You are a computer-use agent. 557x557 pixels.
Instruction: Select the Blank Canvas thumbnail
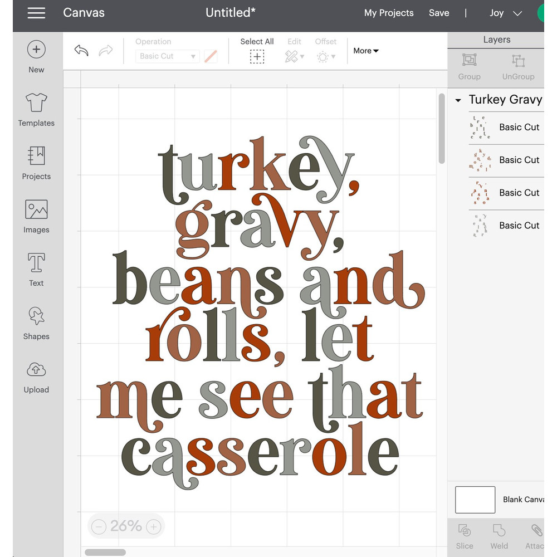click(475, 500)
